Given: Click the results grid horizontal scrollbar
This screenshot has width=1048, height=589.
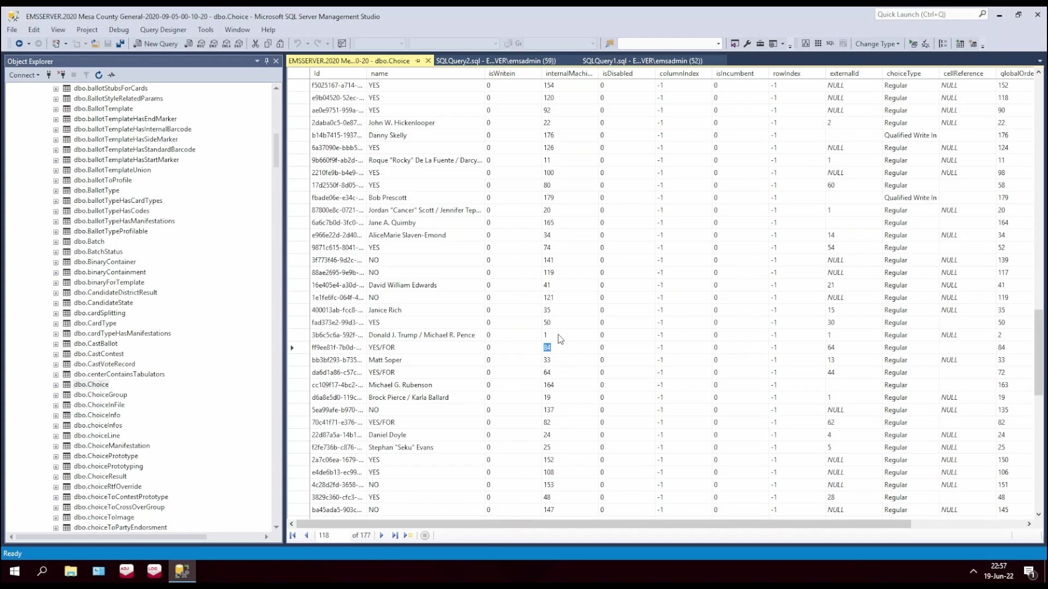Looking at the screenshot, I should [x=604, y=524].
